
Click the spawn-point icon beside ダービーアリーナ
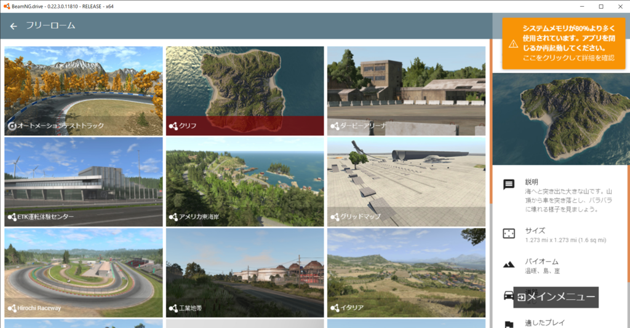335,126
